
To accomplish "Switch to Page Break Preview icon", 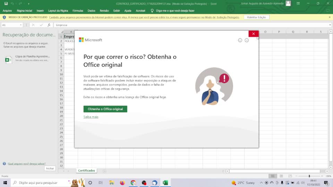I will (290, 176).
